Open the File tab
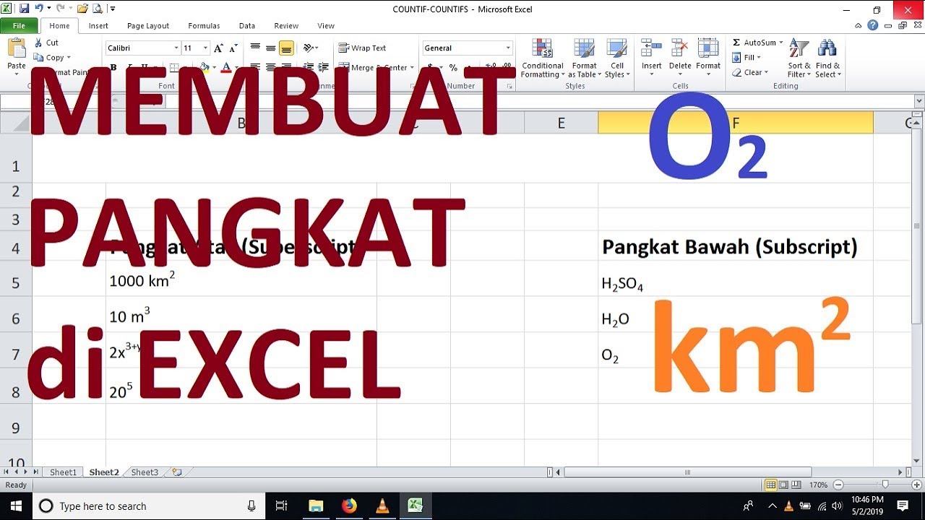Viewport: 925px width, 520px height. pos(19,25)
